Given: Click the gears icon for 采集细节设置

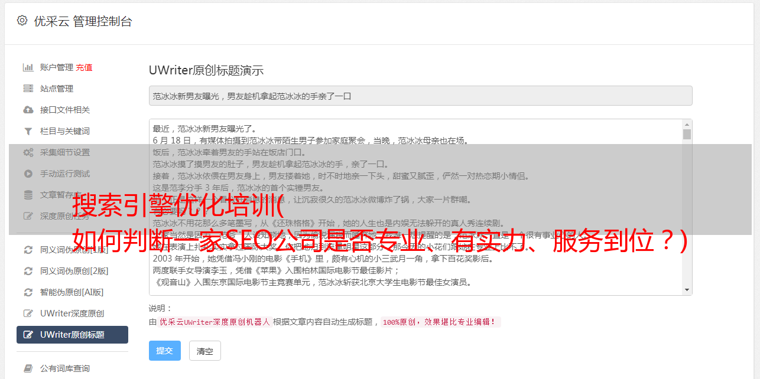Looking at the screenshot, I should [28, 152].
